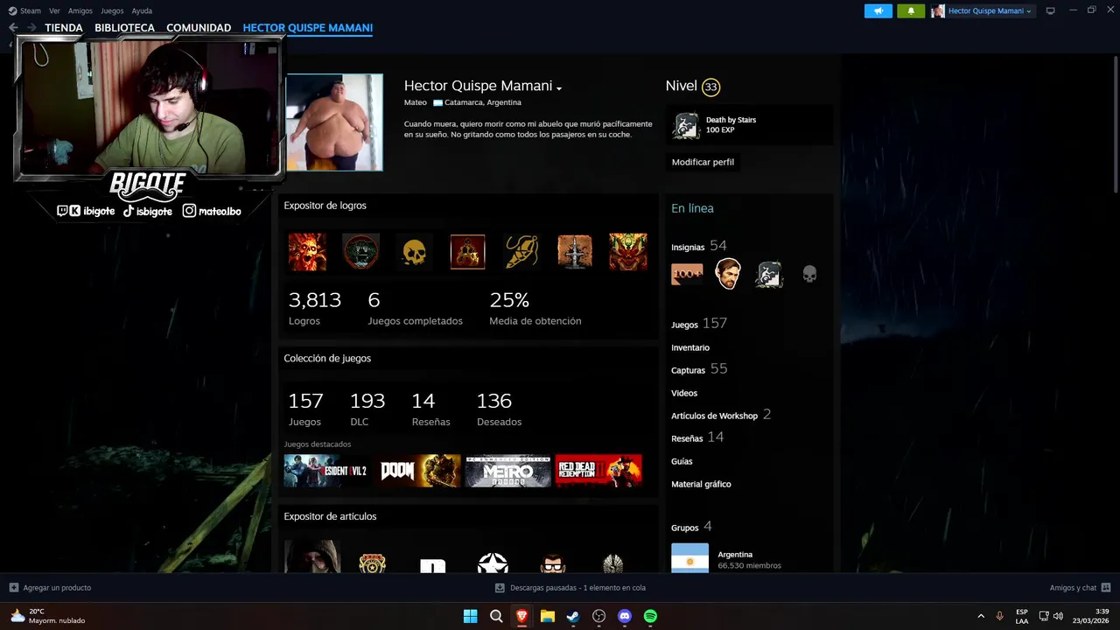The width and height of the screenshot is (1120, 630).
Task: Click the red horned demon achievement icon
Action: point(628,252)
